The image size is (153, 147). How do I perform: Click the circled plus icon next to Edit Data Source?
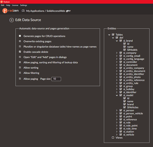pyautogui.click(x=11, y=20)
